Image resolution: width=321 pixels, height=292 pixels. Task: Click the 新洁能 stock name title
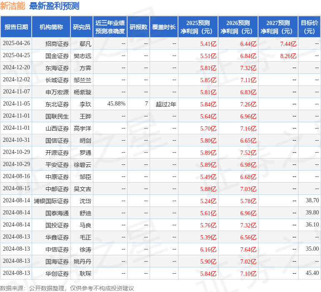click(13, 6)
